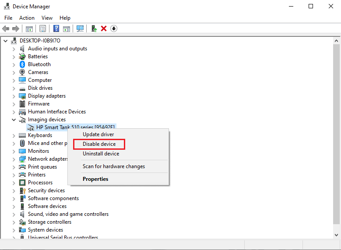Select Sound, video and game controllers
Viewport: 341px width, 250px height.
[68, 214]
